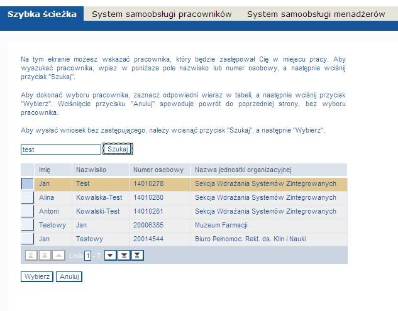
Task: Open the Szybka ścieżka tab
Action: (42, 14)
